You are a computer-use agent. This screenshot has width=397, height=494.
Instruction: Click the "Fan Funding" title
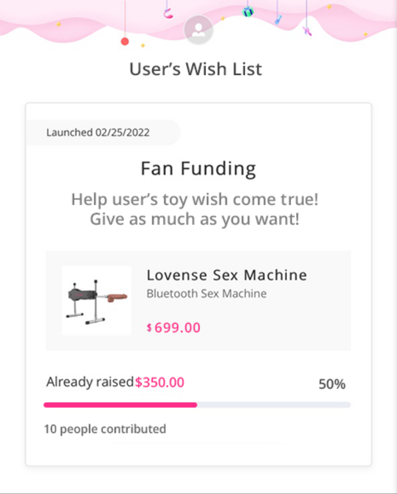[x=198, y=169]
